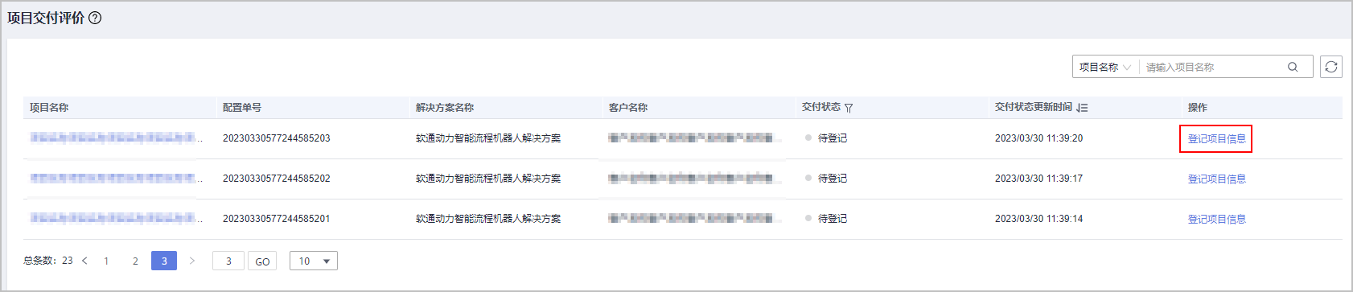Go to the previous page arrow
This screenshot has width=1353, height=292.
84,261
